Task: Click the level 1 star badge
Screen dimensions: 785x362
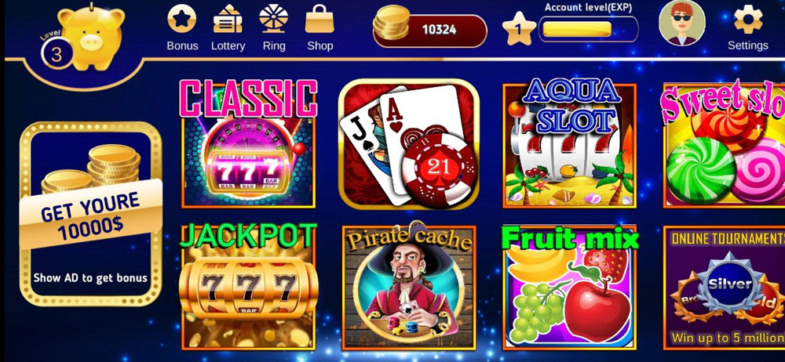Action: point(519,29)
